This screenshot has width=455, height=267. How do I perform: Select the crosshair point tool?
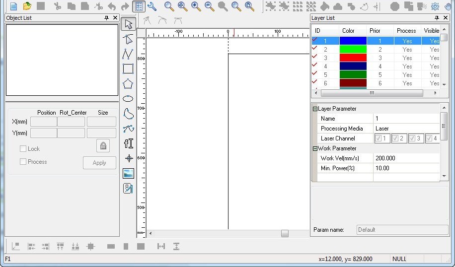point(129,158)
